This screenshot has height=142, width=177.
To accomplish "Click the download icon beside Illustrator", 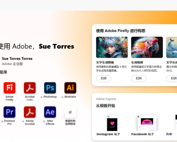I will click(x=63, y=97).
